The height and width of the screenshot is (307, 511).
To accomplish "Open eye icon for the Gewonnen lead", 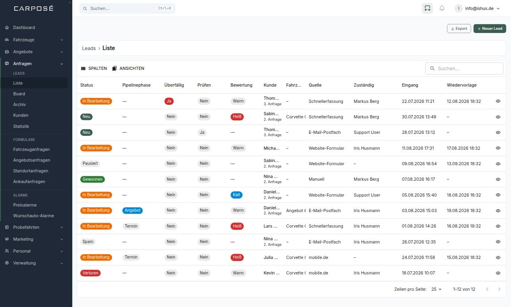I will (x=498, y=179).
